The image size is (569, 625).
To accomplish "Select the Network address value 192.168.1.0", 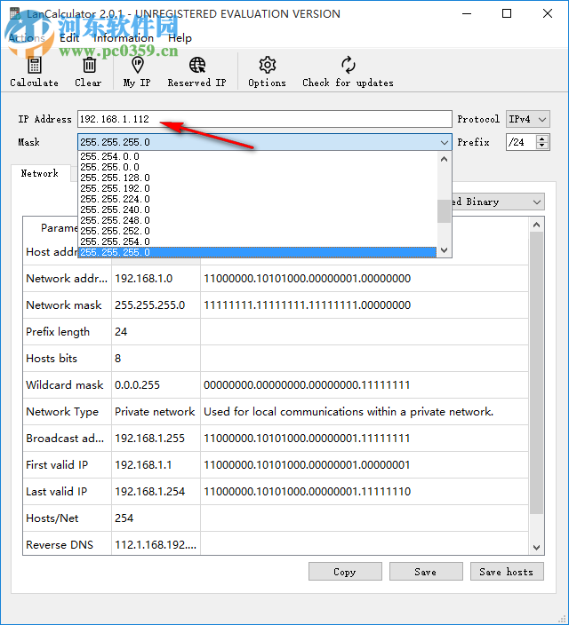I will [144, 278].
